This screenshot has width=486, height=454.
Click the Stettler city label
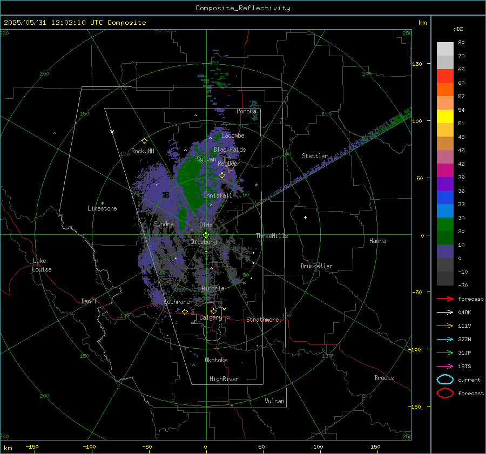tap(315, 156)
